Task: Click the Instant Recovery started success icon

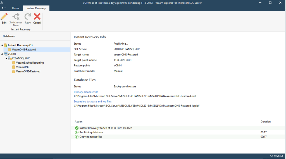Action: point(77,128)
